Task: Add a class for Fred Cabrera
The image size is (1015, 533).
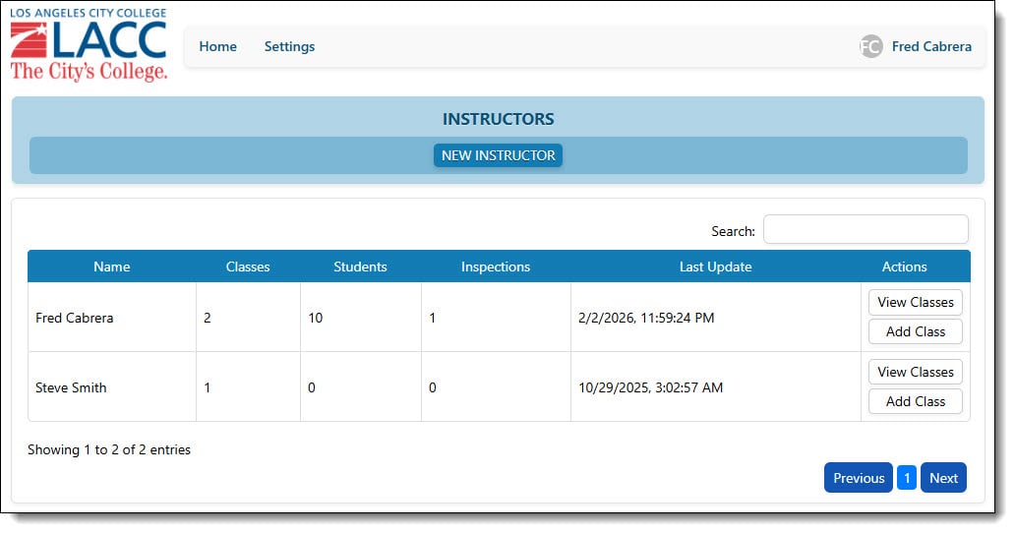Action: pyautogui.click(x=915, y=331)
